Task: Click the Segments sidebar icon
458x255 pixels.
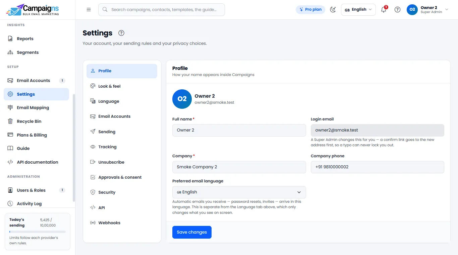Action: [10, 53]
